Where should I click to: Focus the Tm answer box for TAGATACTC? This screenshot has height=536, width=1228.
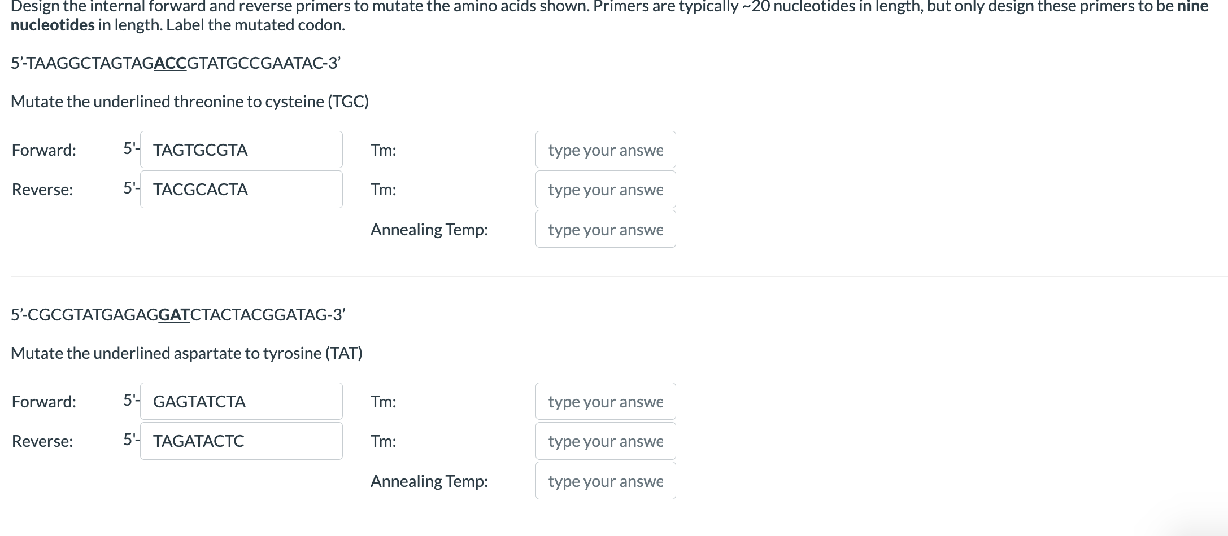605,441
